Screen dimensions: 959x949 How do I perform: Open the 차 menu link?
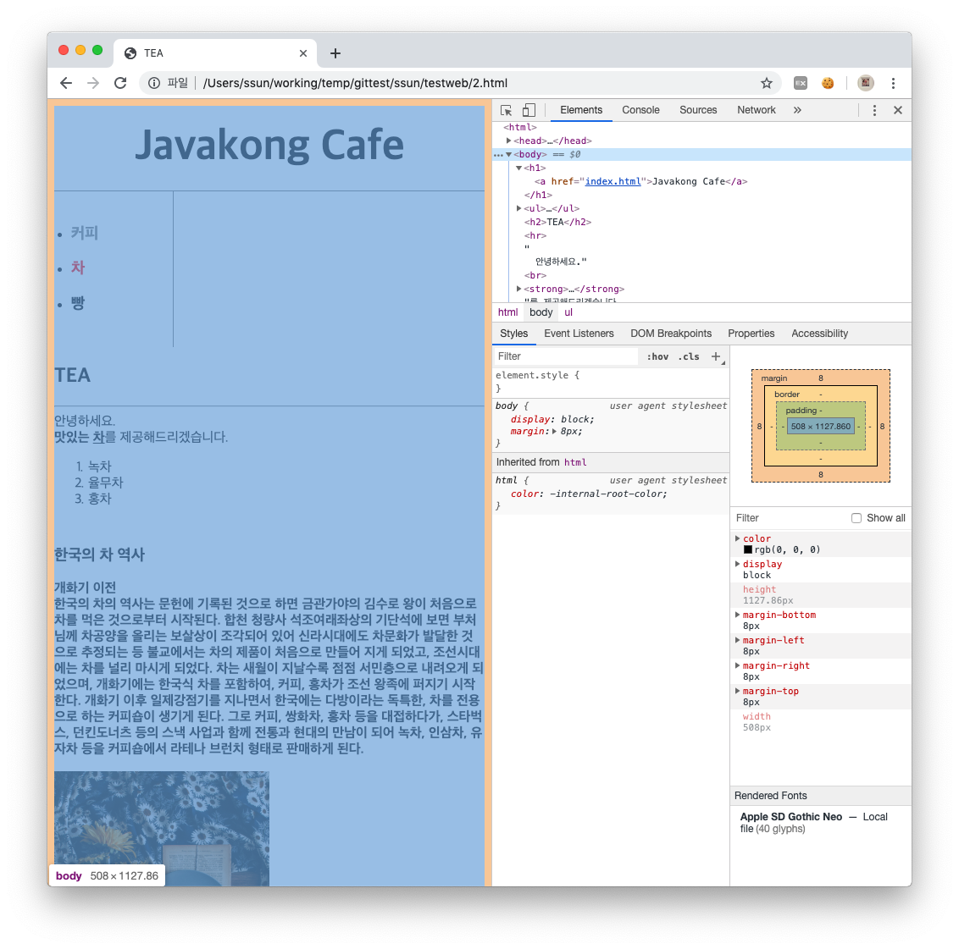click(78, 268)
